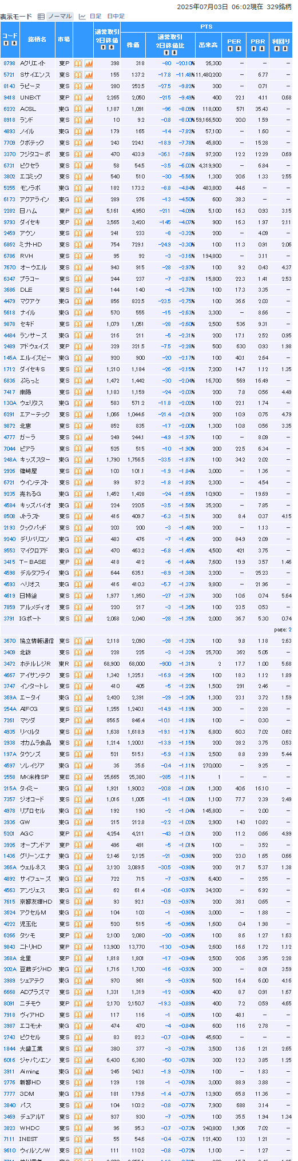Click the stock name デリバリコン
Image resolution: width=298 pixels, height=1161 pixels.
tap(35, 539)
